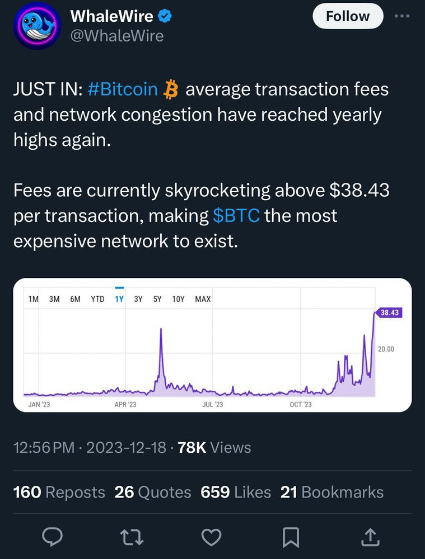View the 160 Reposts list
This screenshot has width=425, height=559.
click(59, 492)
